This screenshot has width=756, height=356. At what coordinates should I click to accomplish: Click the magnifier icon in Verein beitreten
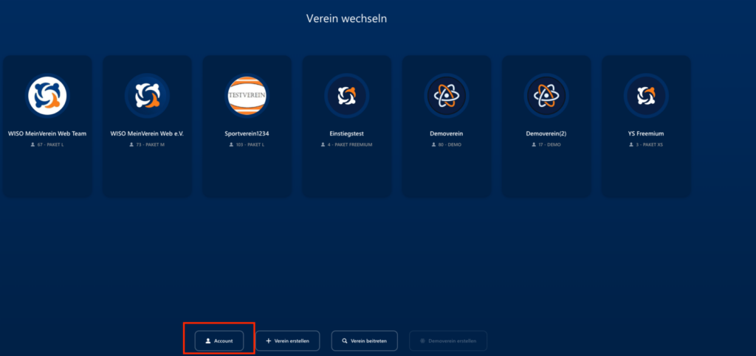345,341
